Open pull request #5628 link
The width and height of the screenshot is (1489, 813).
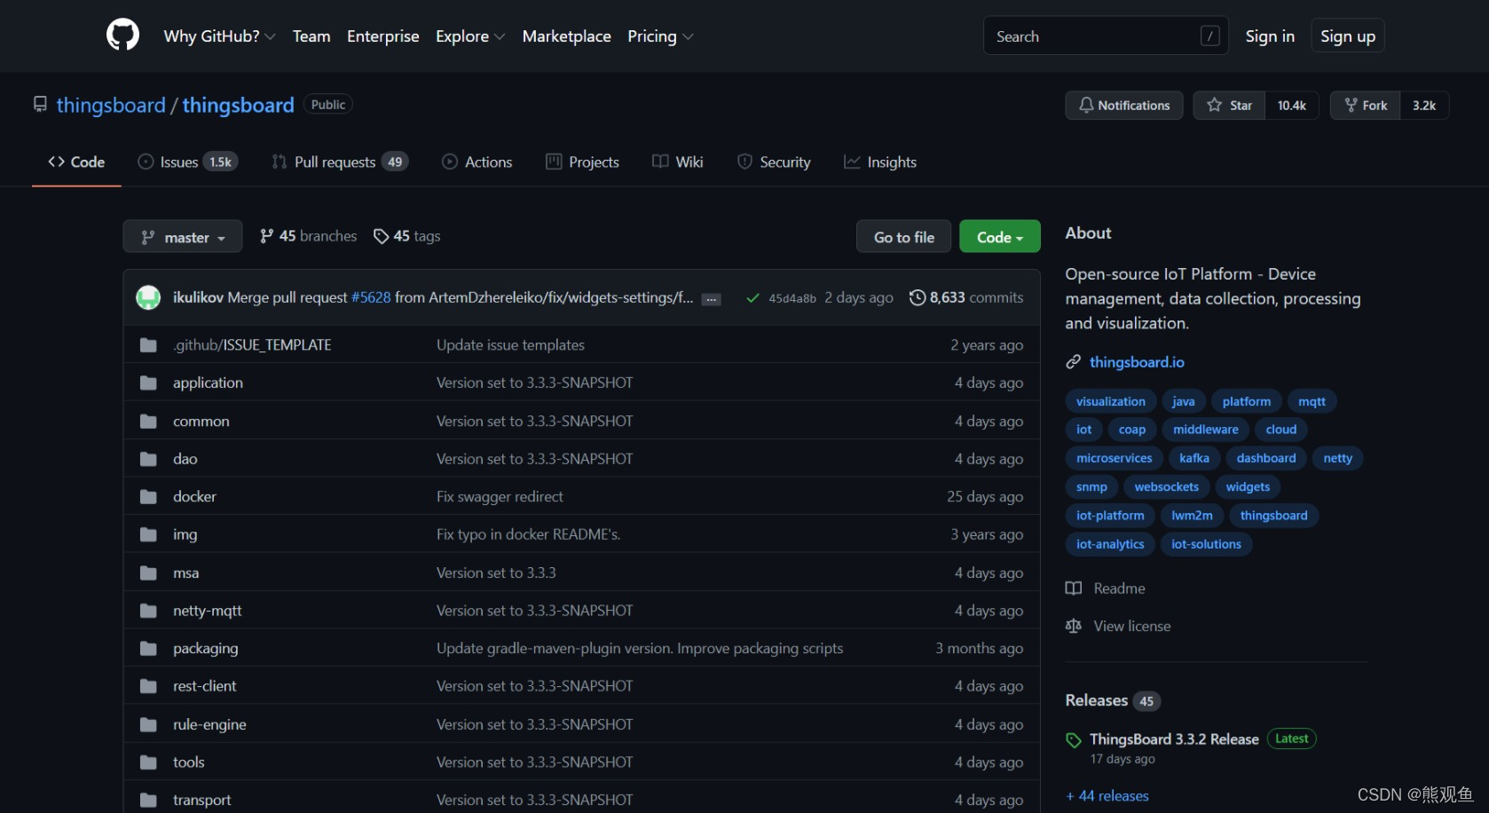[x=371, y=297]
